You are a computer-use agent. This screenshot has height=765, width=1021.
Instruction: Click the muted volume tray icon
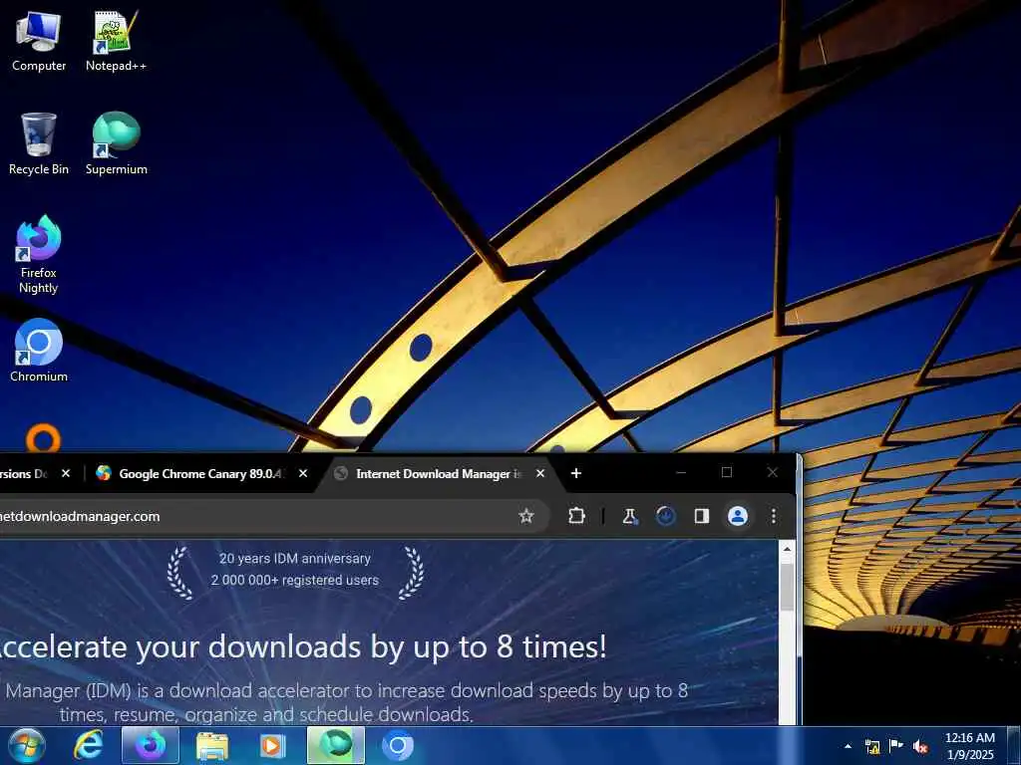(x=920, y=746)
